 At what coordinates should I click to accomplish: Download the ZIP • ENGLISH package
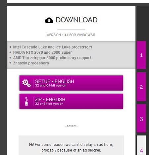[x=71, y=101]
